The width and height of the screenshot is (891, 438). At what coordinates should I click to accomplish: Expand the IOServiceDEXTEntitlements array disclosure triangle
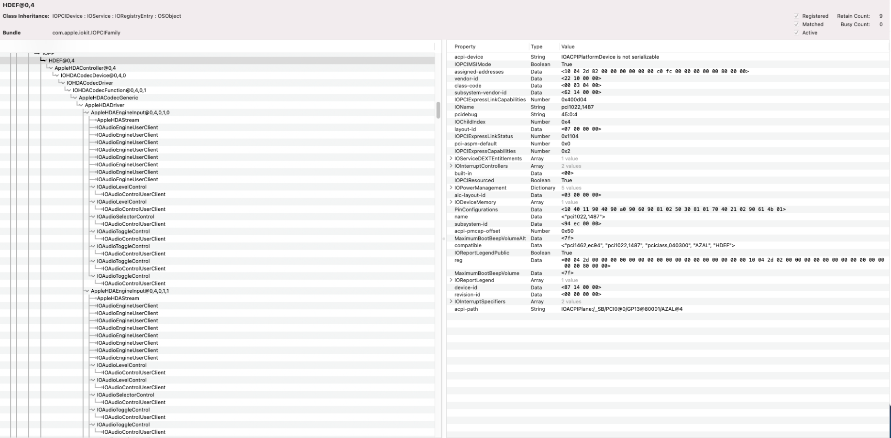[451, 159]
